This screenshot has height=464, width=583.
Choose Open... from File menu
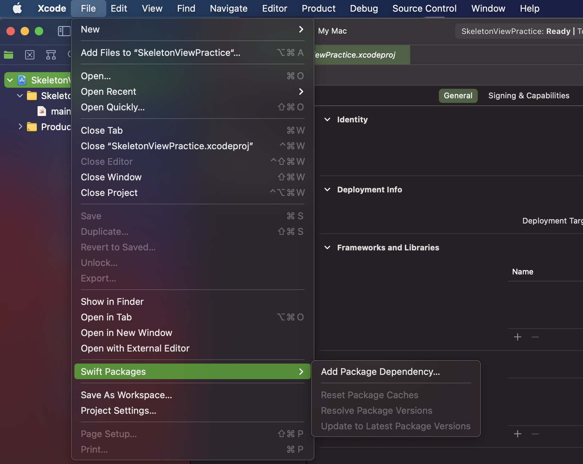[x=192, y=76]
